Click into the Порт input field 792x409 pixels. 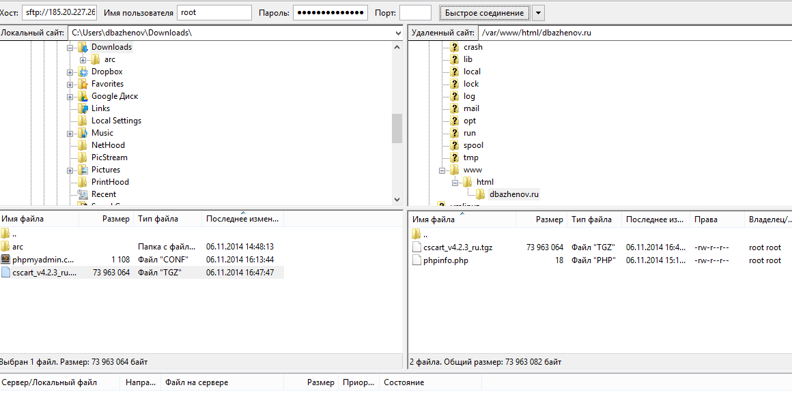tap(414, 13)
